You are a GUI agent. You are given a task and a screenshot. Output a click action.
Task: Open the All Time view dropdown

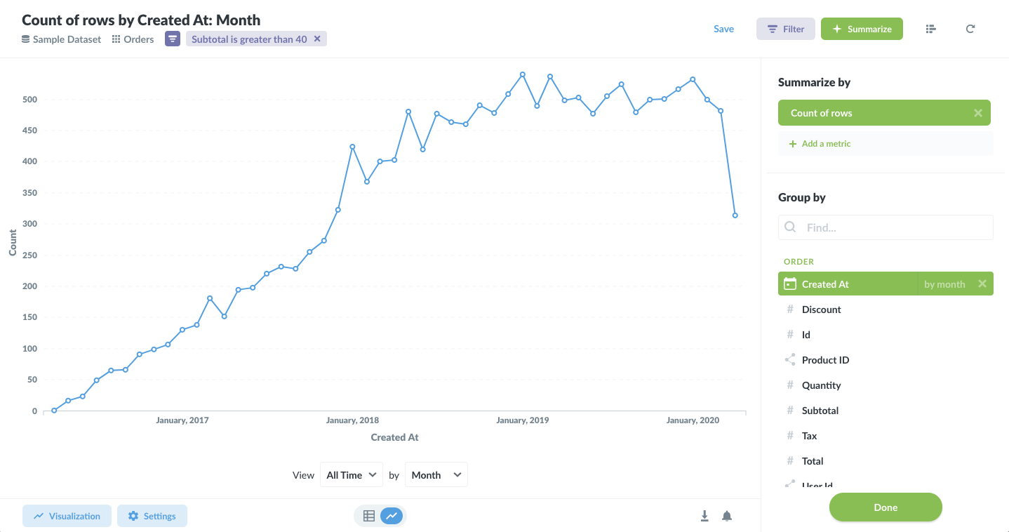point(352,475)
